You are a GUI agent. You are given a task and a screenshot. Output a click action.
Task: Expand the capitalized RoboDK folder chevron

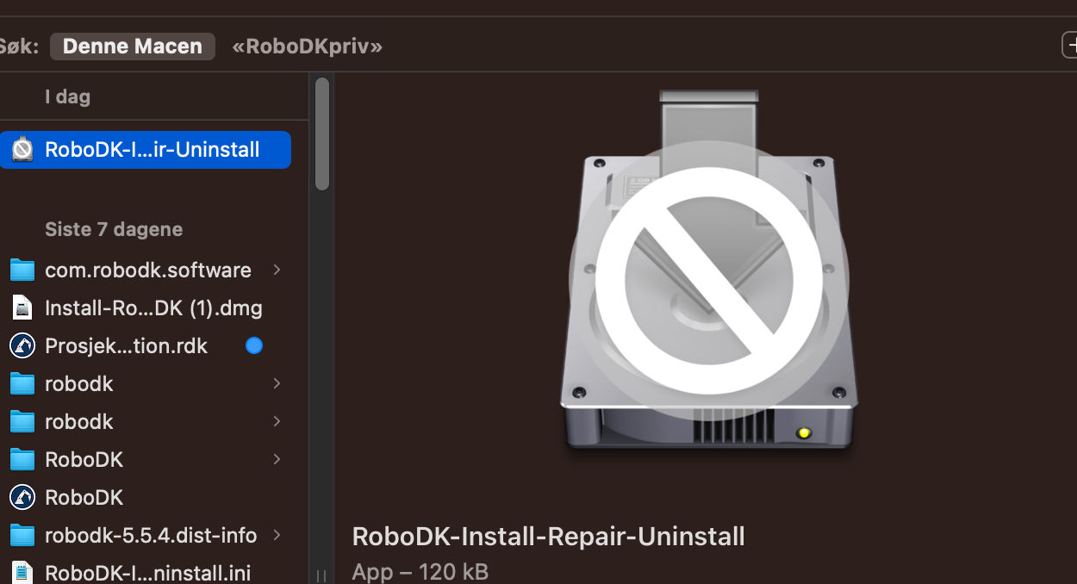[277, 460]
